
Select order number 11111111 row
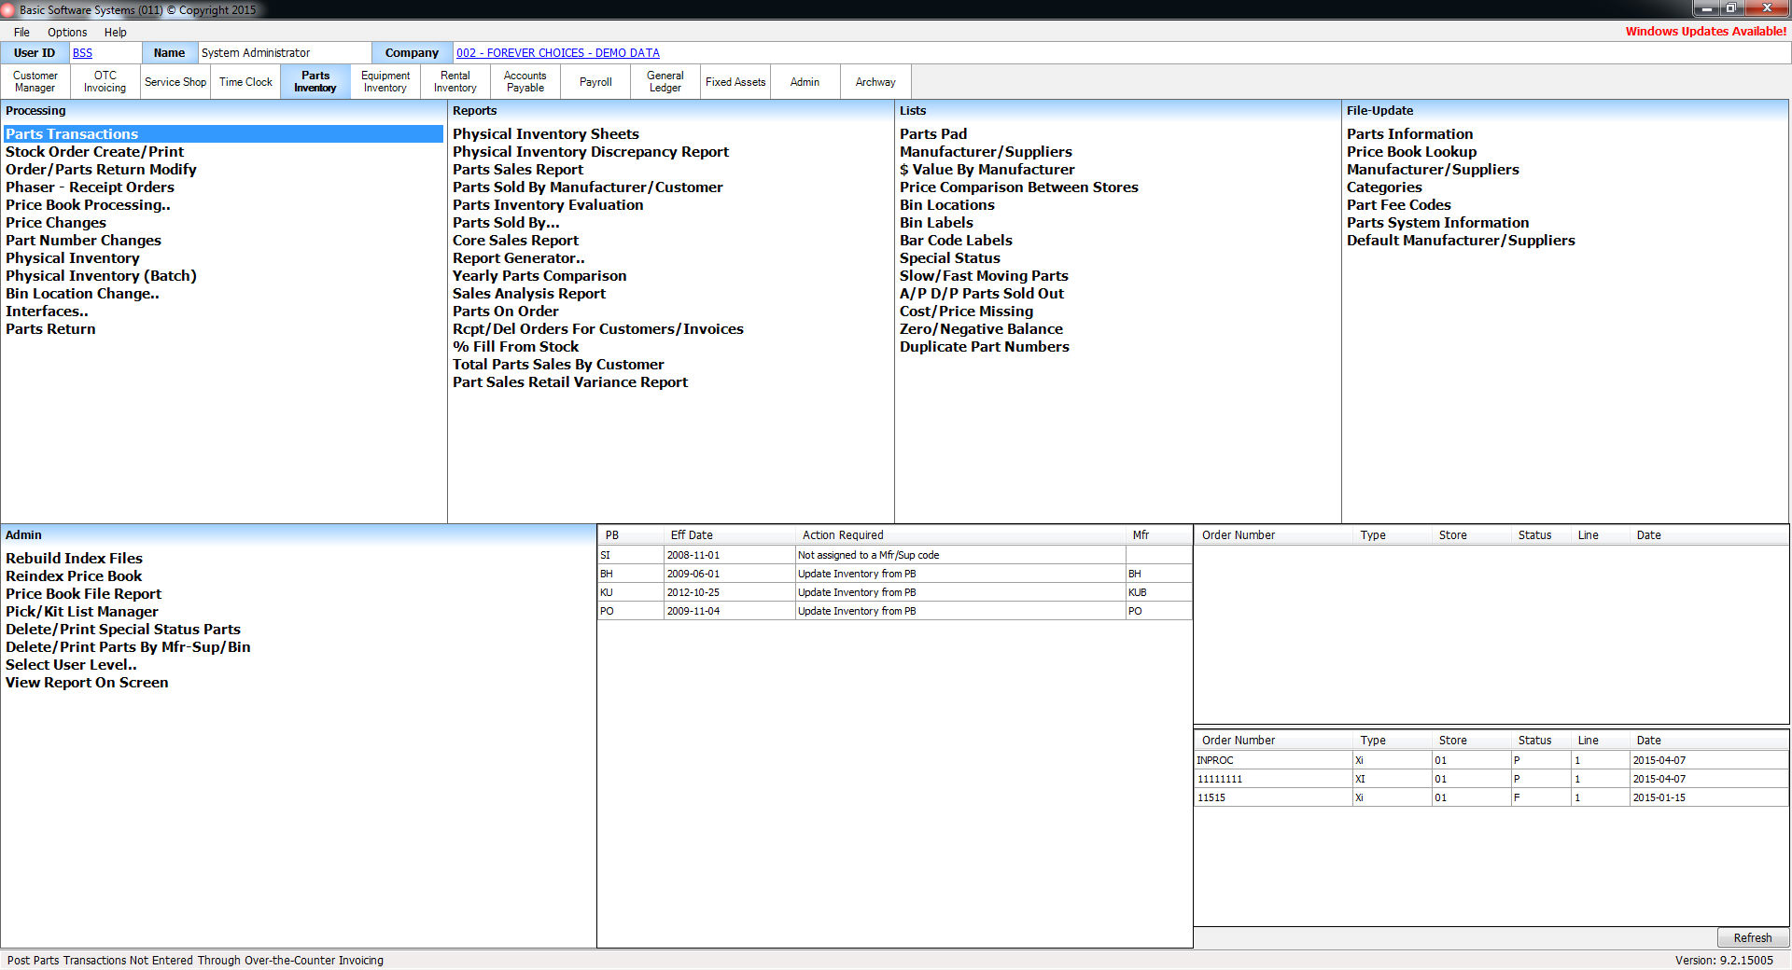click(1491, 779)
